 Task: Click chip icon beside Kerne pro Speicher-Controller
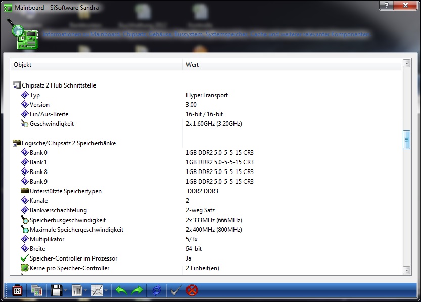pos(25,268)
